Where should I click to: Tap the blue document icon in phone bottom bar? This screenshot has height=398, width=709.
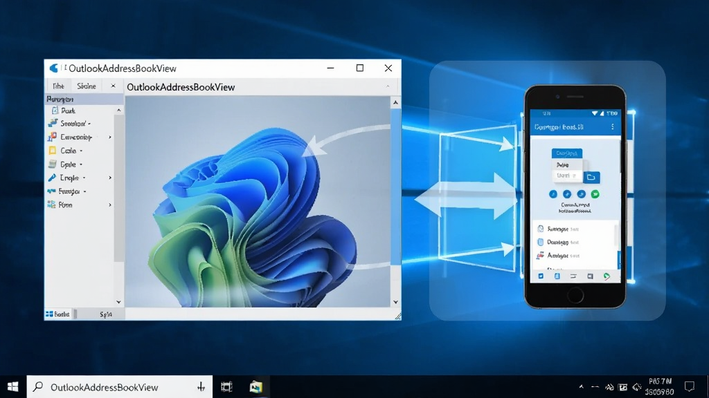(x=557, y=276)
